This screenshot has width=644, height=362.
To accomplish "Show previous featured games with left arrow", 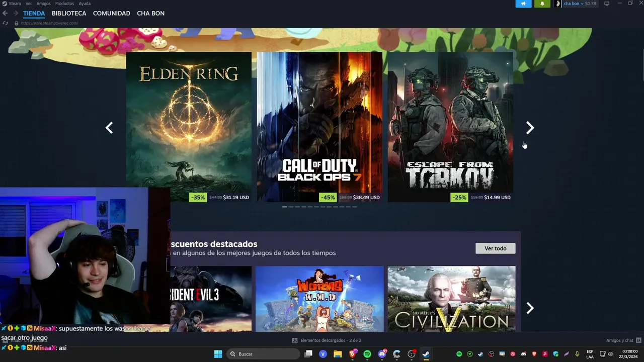I will coord(109,128).
